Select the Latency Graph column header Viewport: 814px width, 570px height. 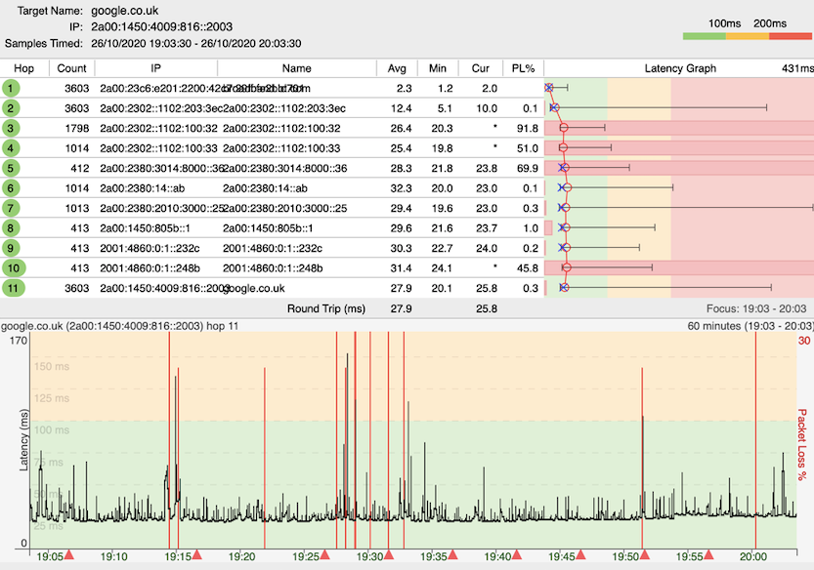(680, 68)
